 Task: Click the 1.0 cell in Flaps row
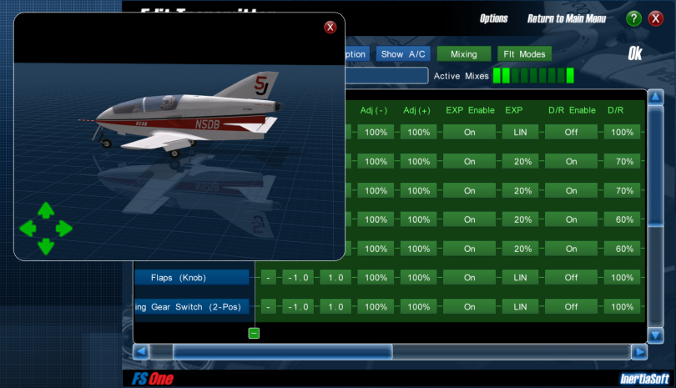click(335, 278)
